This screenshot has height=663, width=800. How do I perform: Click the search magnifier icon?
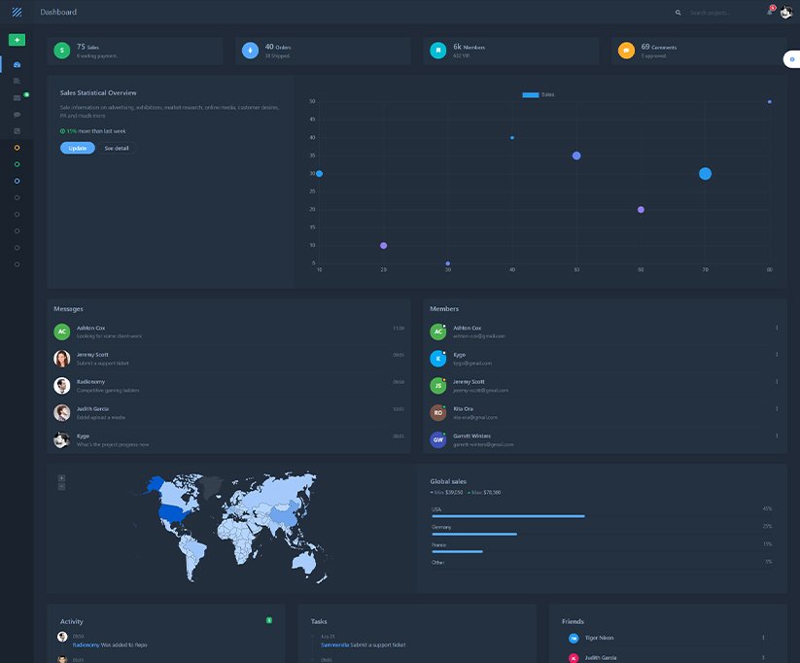pos(678,13)
